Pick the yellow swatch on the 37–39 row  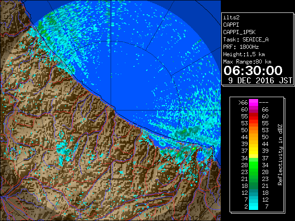pos(254,151)
